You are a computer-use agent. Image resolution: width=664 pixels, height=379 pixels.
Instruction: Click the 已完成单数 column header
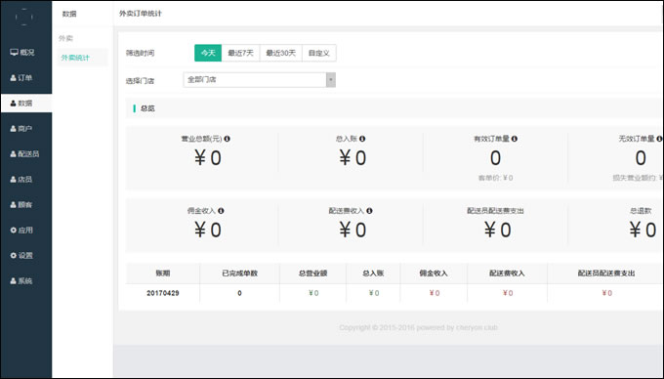click(239, 274)
